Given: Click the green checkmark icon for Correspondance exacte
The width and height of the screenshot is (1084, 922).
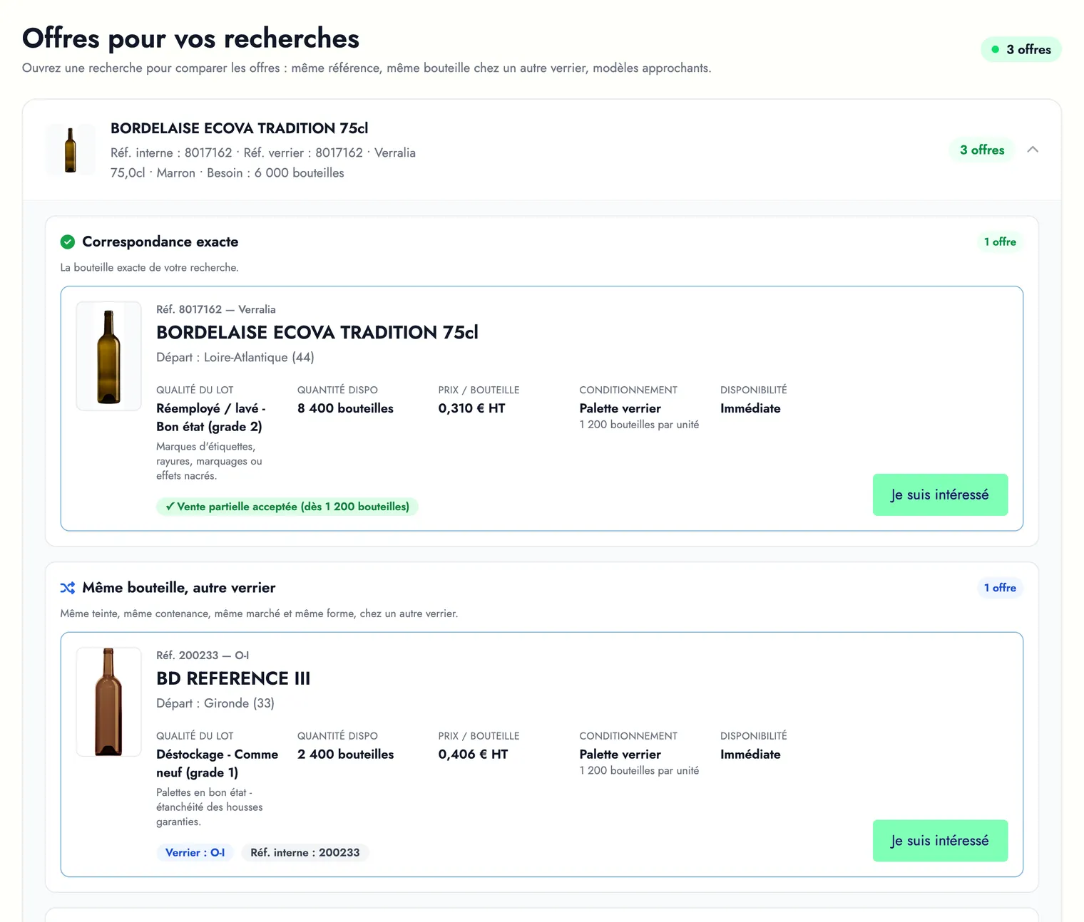Looking at the screenshot, I should click(68, 242).
